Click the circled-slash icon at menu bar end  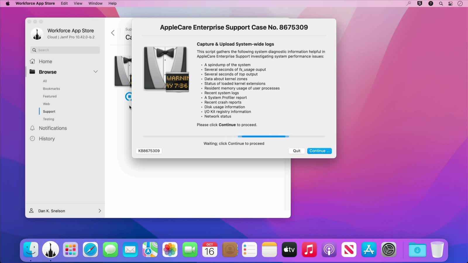(460, 4)
